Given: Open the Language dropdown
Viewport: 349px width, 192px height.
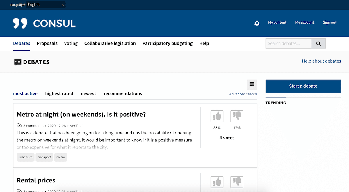Looking at the screenshot, I should tap(46, 5).
